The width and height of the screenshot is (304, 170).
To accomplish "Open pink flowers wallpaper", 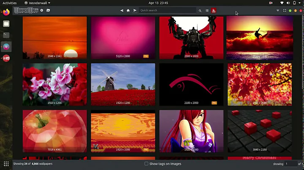I will [x=54, y=85].
